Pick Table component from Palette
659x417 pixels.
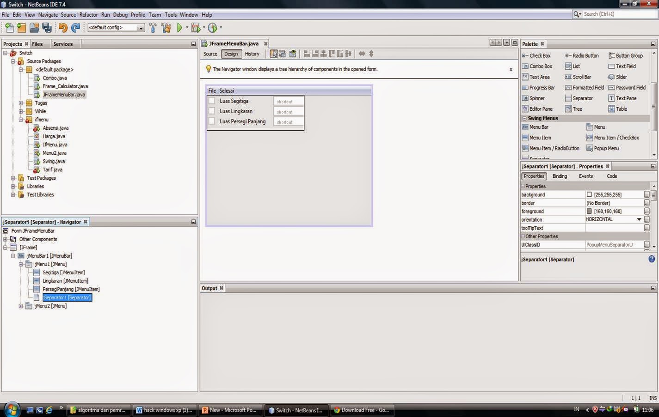tap(618, 109)
